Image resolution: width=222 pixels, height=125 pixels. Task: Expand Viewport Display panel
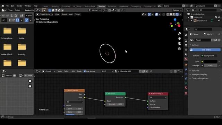pos(199,75)
